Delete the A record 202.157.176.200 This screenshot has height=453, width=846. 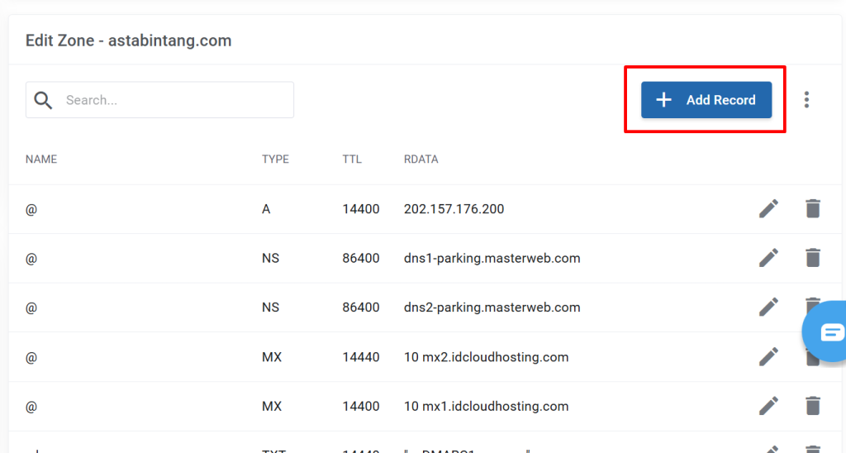coord(813,209)
